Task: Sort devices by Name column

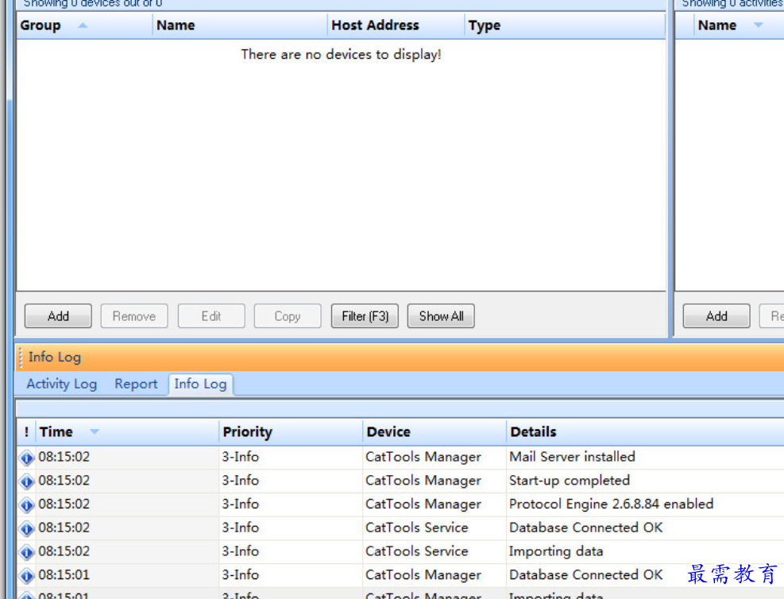Action: tap(240, 25)
